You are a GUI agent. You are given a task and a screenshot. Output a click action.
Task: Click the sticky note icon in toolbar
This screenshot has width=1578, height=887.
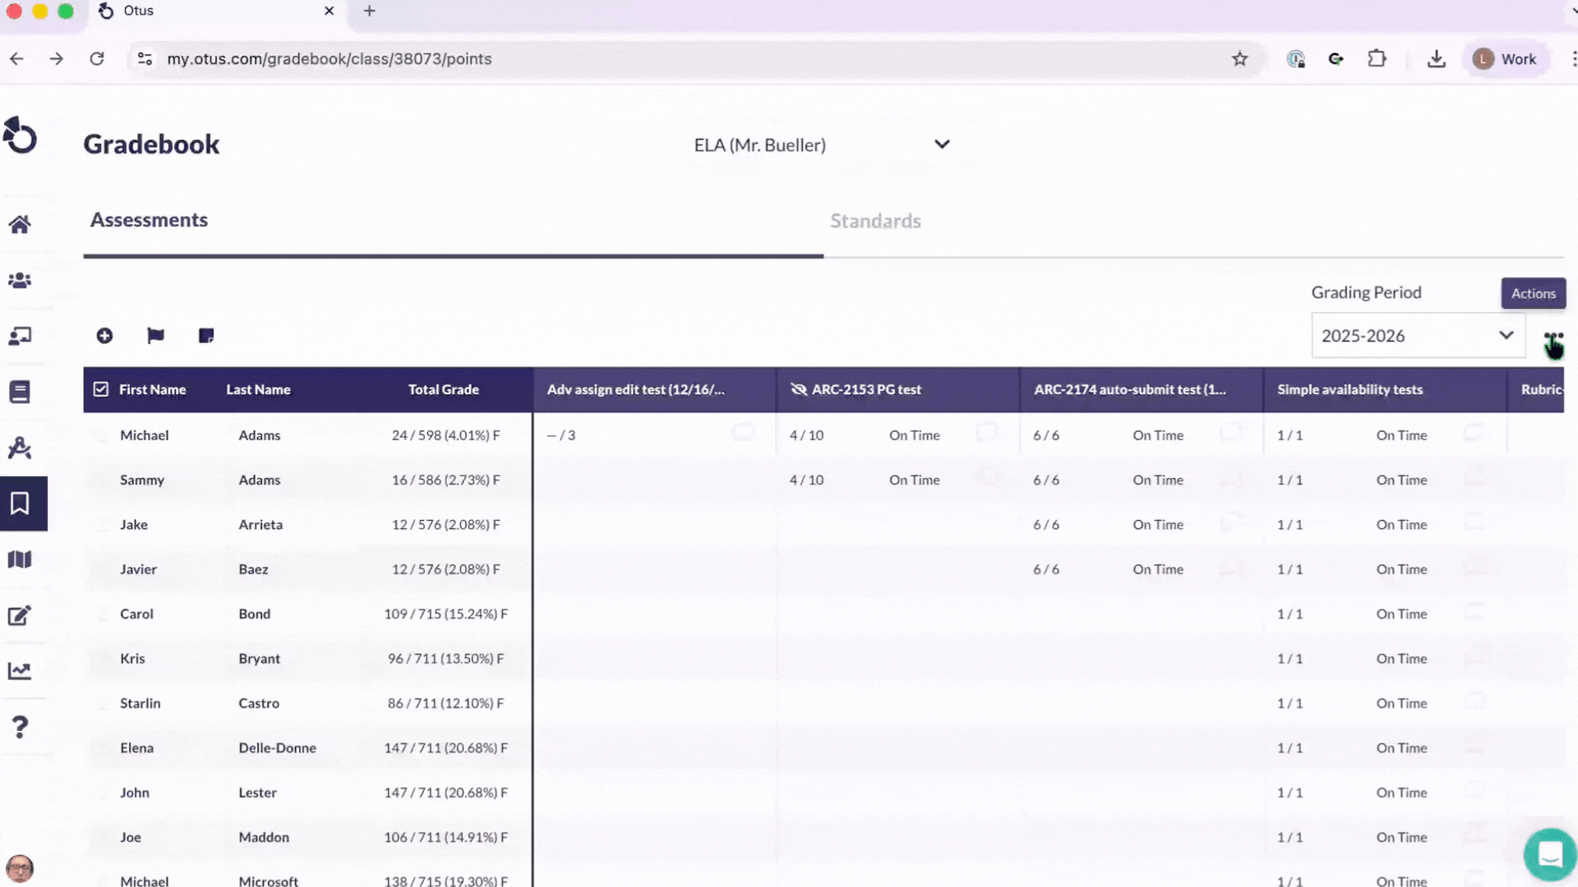coord(206,336)
